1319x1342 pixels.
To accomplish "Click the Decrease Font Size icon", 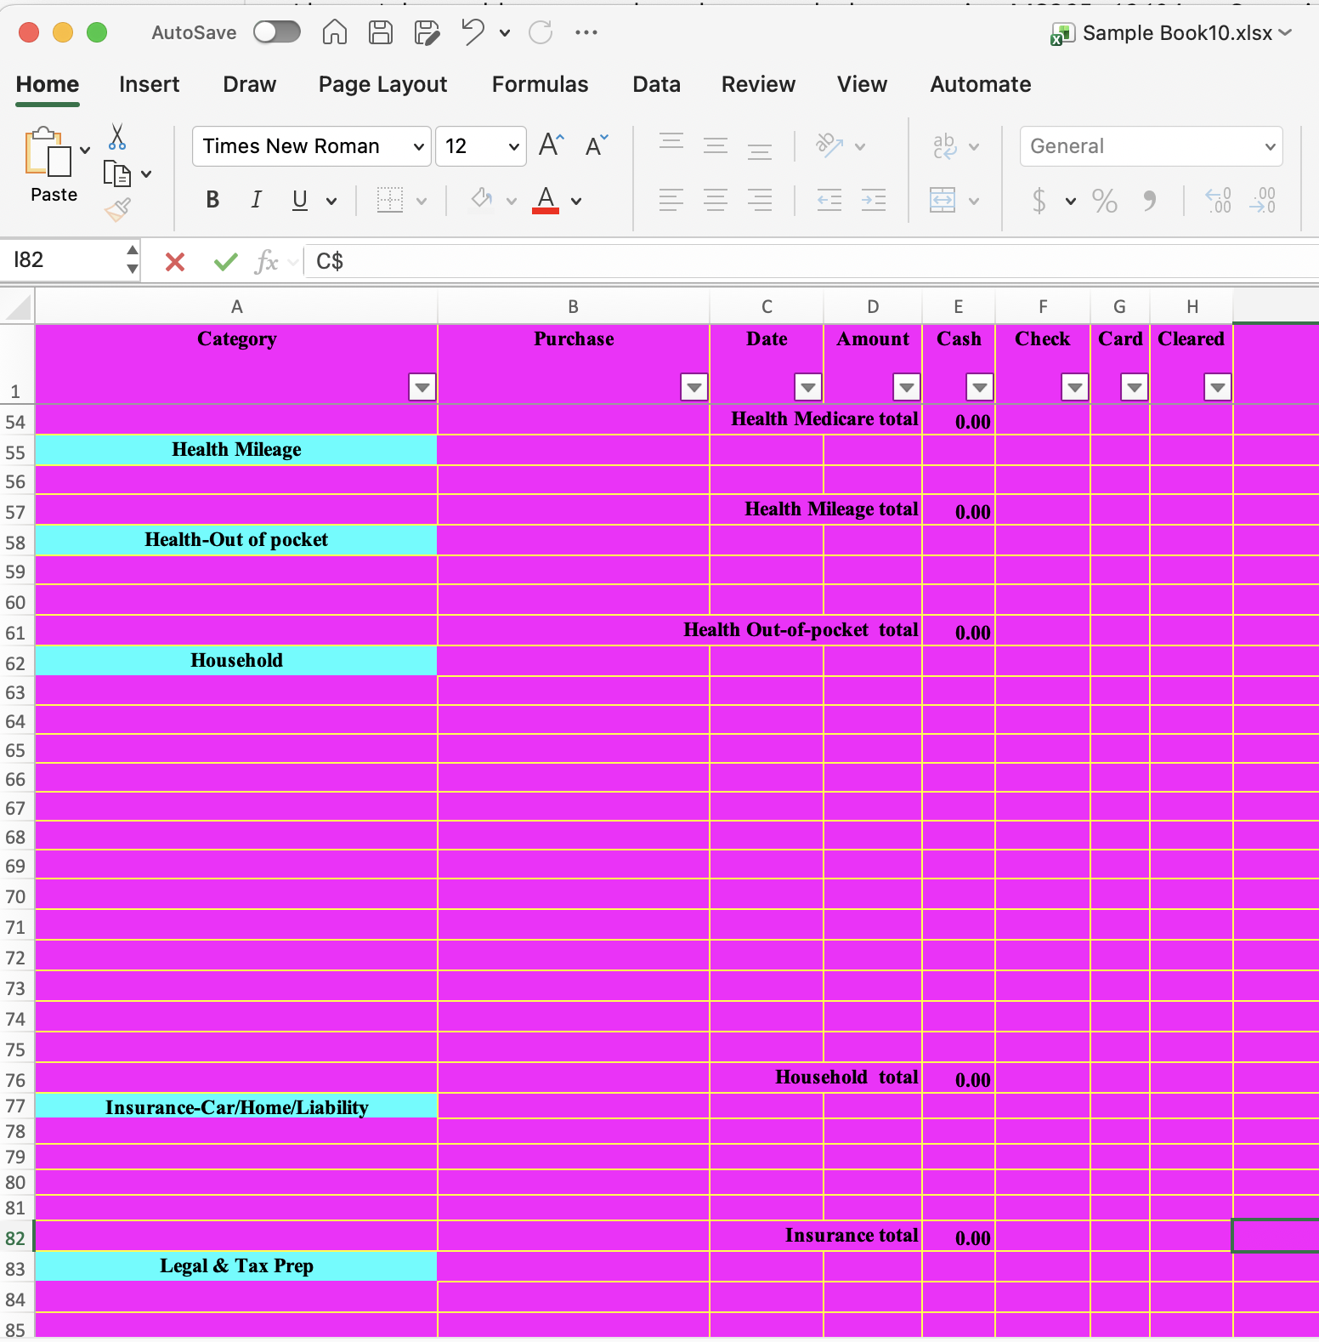I will pos(597,145).
